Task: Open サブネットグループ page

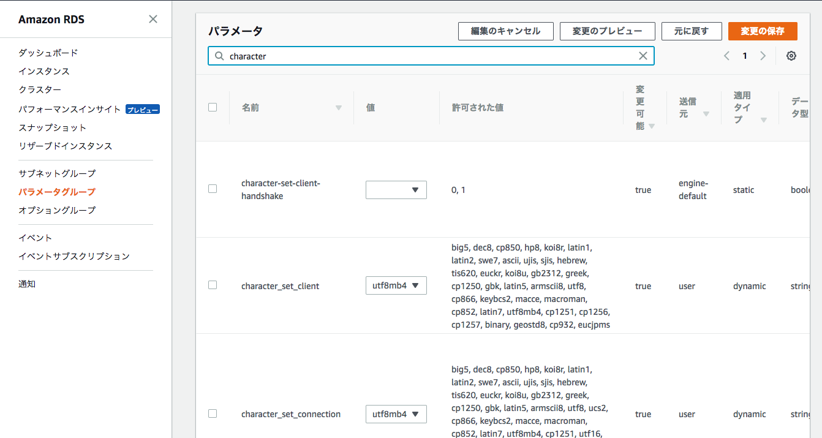Action: (57, 173)
